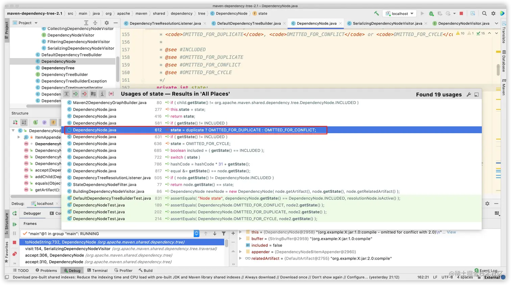Screen dimensions: 511x285
Task: Switch to DefaultDependencyTreeBuilder.java tab
Action: (x=249, y=23)
